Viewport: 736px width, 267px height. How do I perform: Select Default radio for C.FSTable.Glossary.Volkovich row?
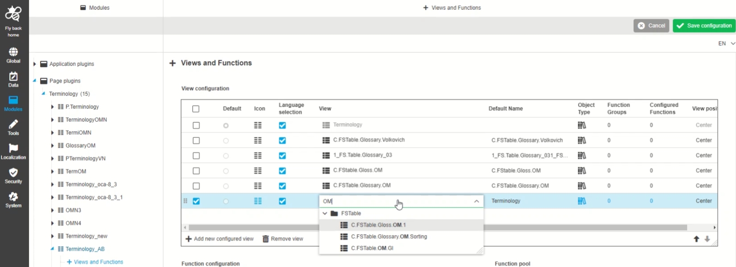pos(226,141)
